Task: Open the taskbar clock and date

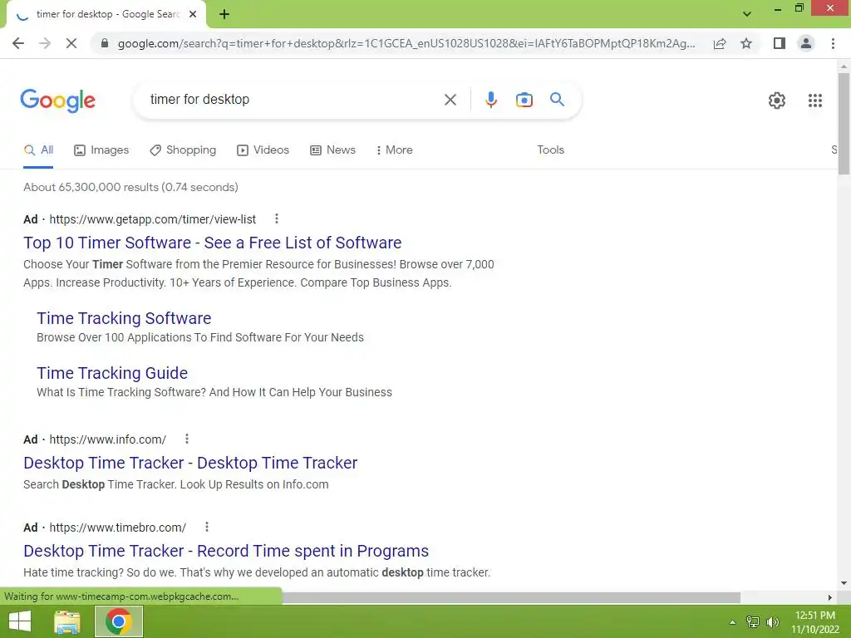Action: pyautogui.click(x=814, y=622)
